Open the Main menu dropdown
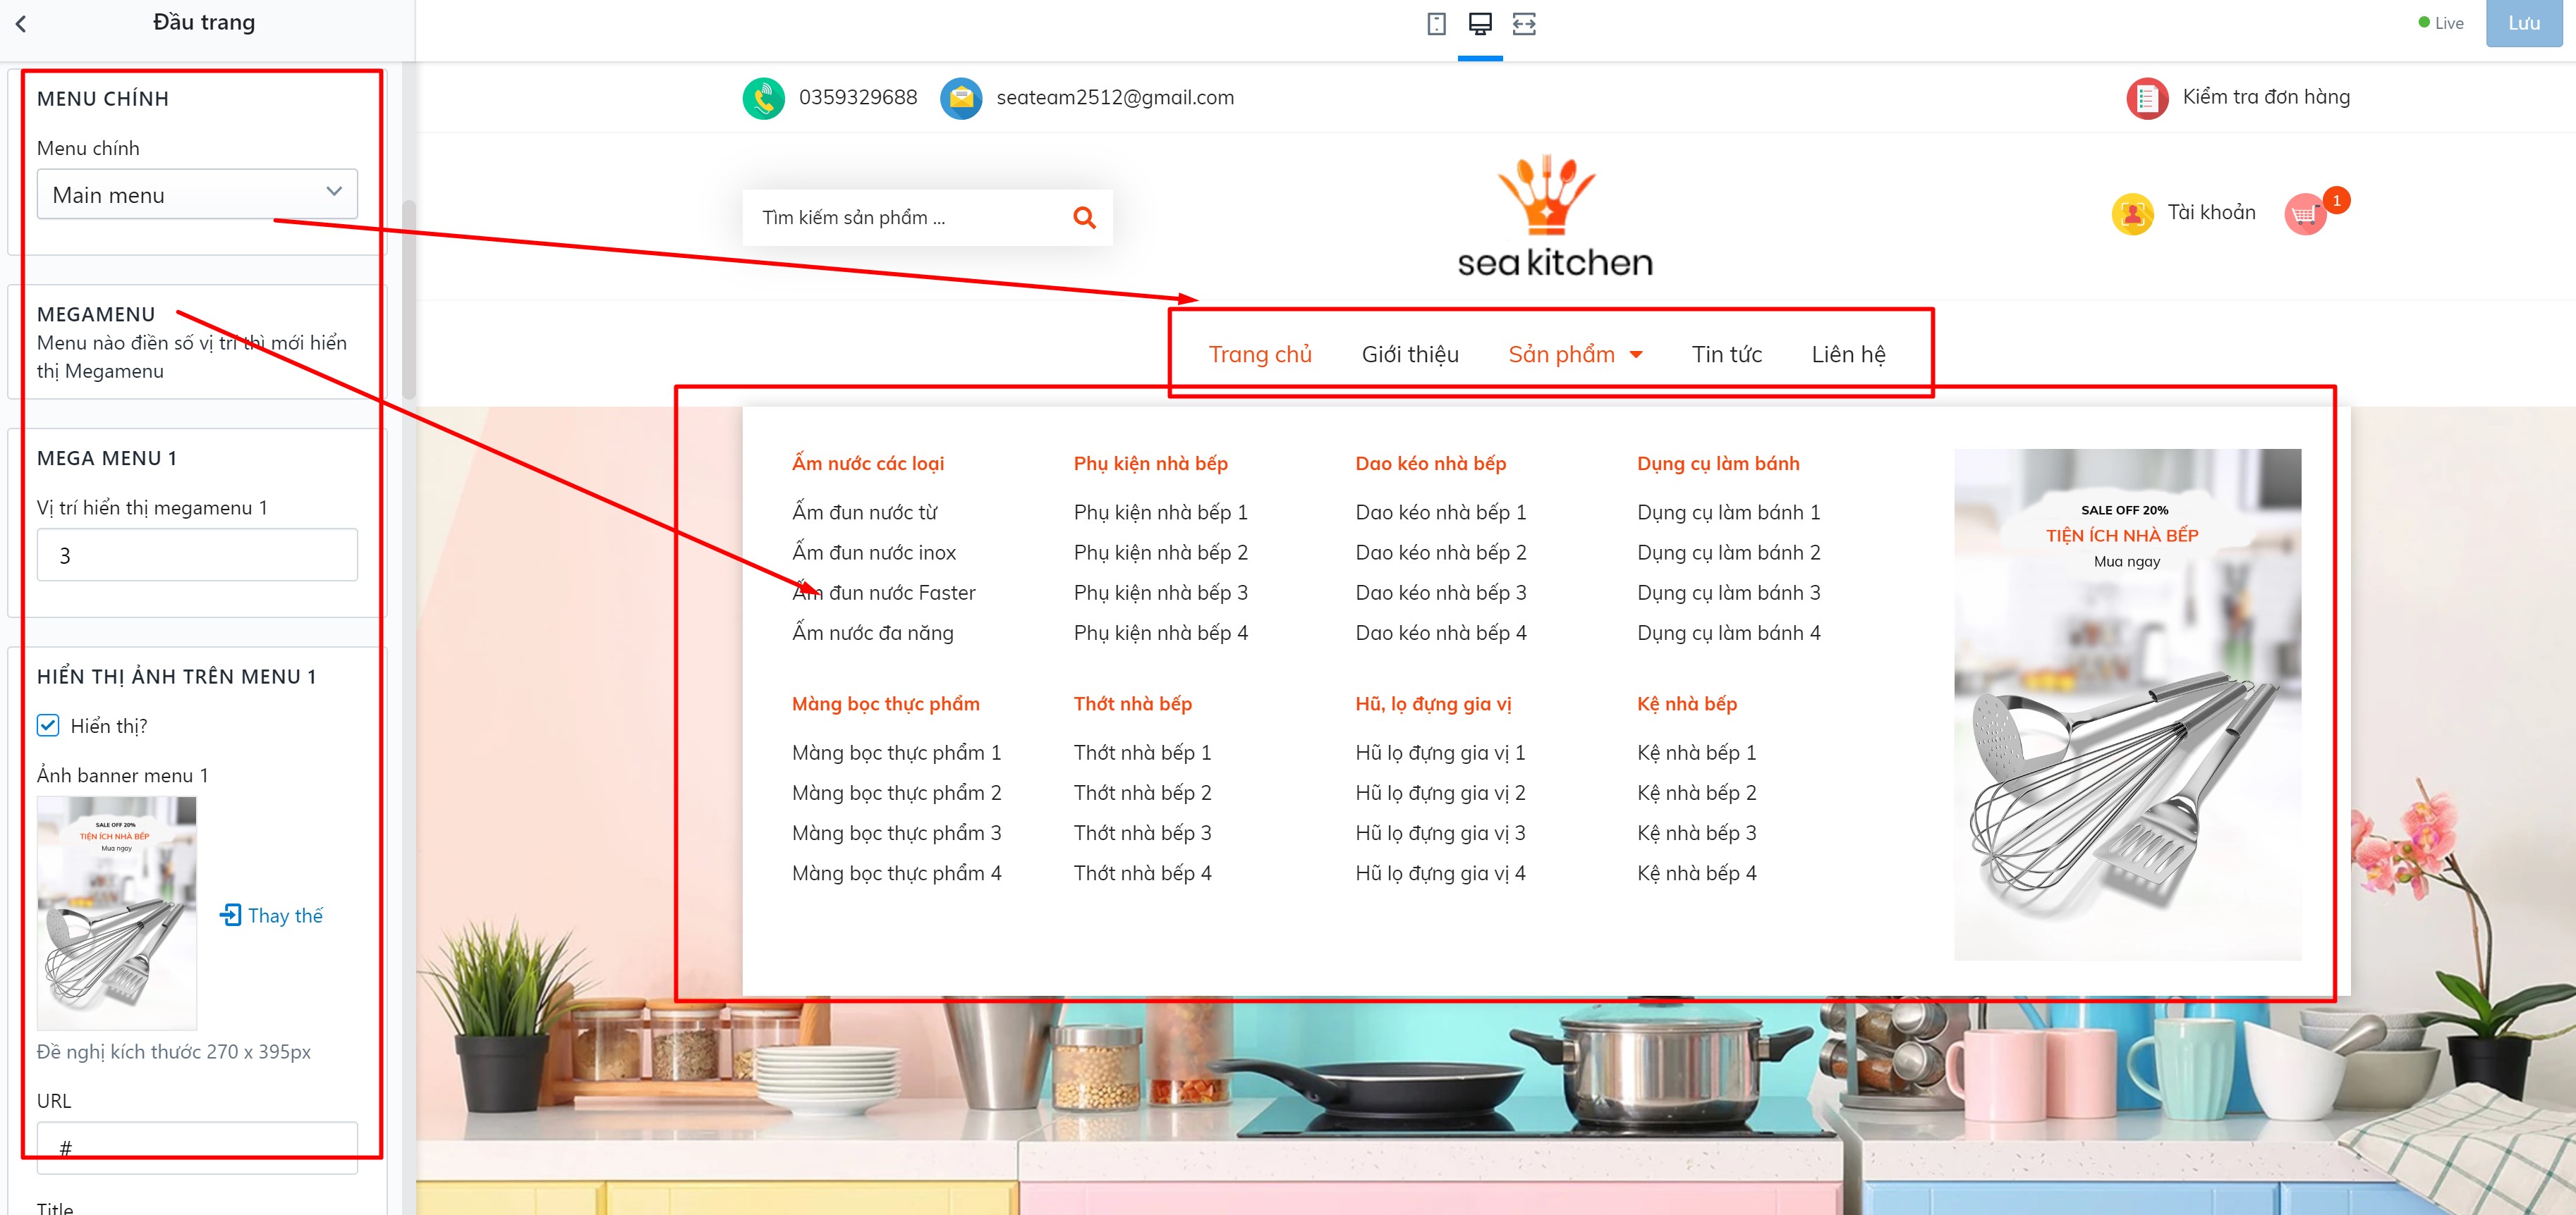 (x=197, y=194)
